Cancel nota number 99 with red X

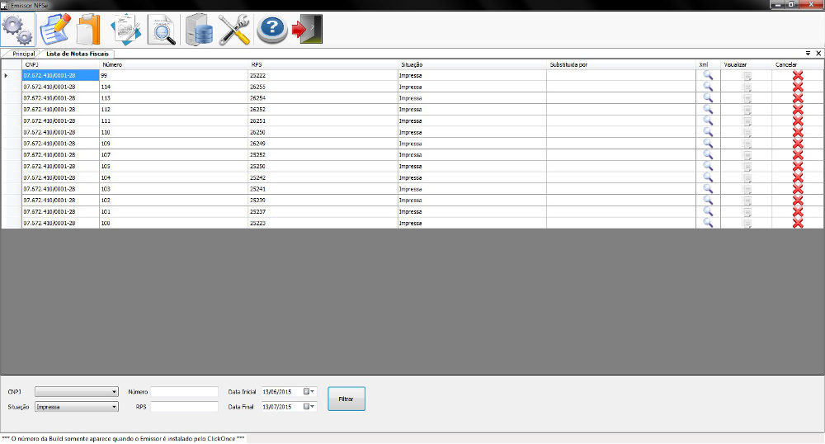(797, 76)
